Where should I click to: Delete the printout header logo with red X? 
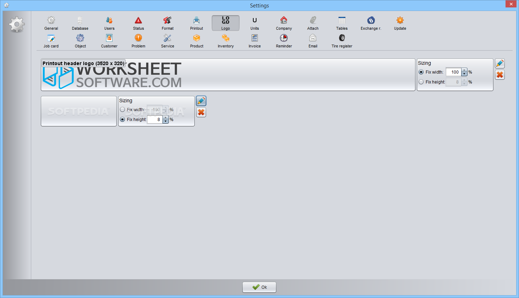click(x=500, y=75)
